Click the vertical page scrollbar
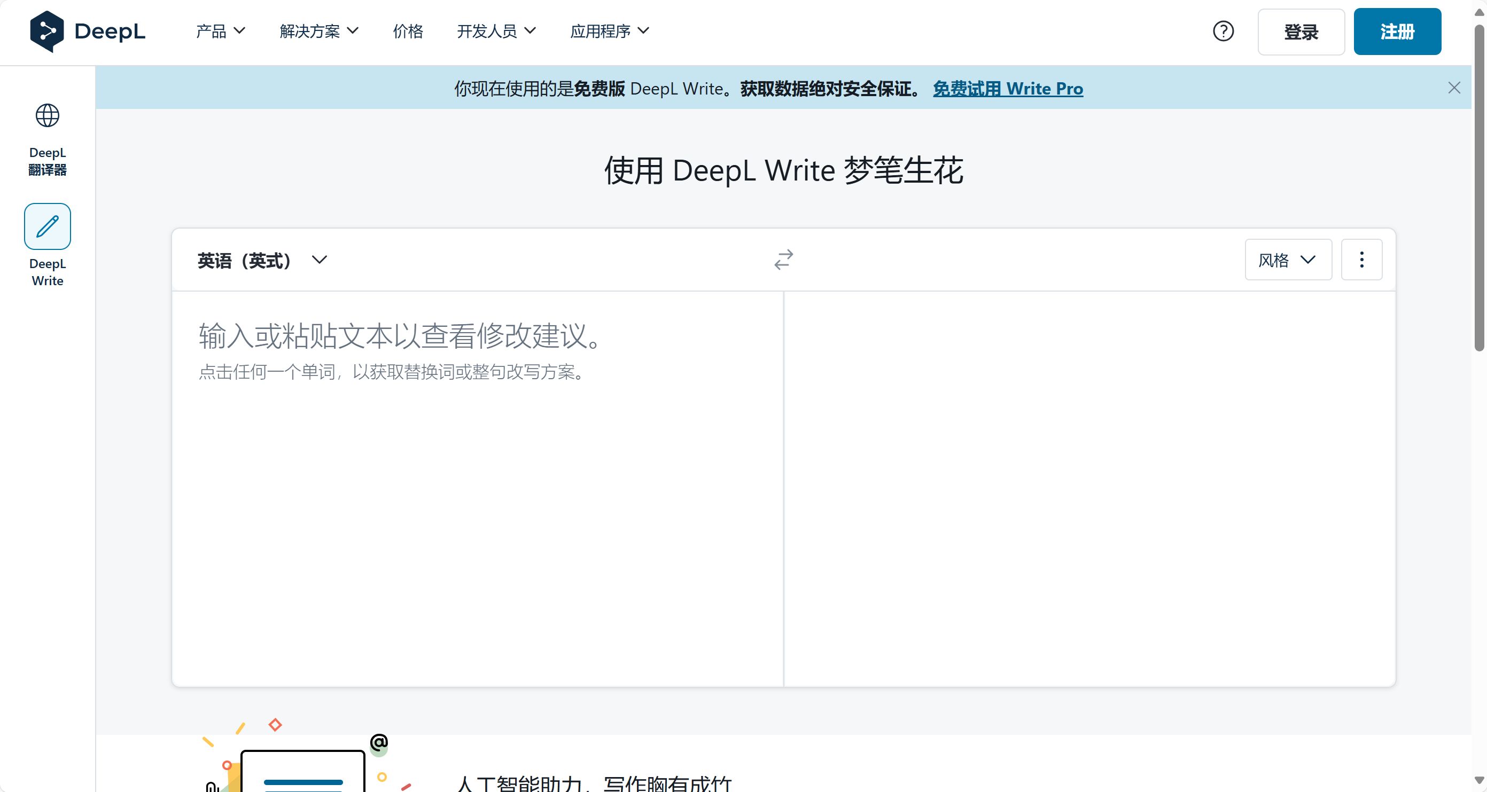This screenshot has height=792, width=1487. click(1479, 187)
